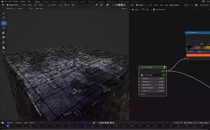Image resolution: width=210 pixels, height=130 pixels.
Task: Open the Slot 1 material dropdown
Action: click(x=189, y=5)
